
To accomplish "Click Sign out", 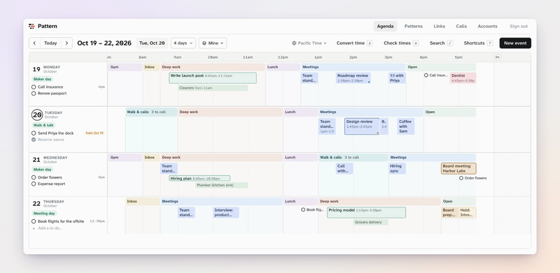I will [519, 27].
